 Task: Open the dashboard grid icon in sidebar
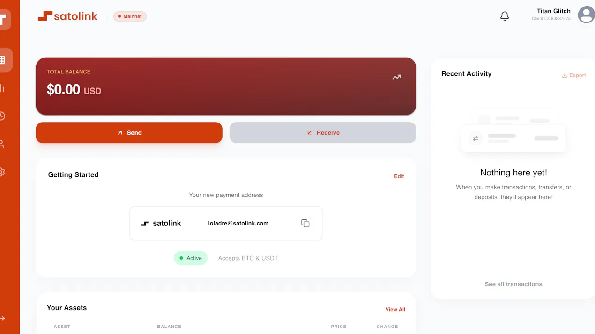tap(3, 60)
